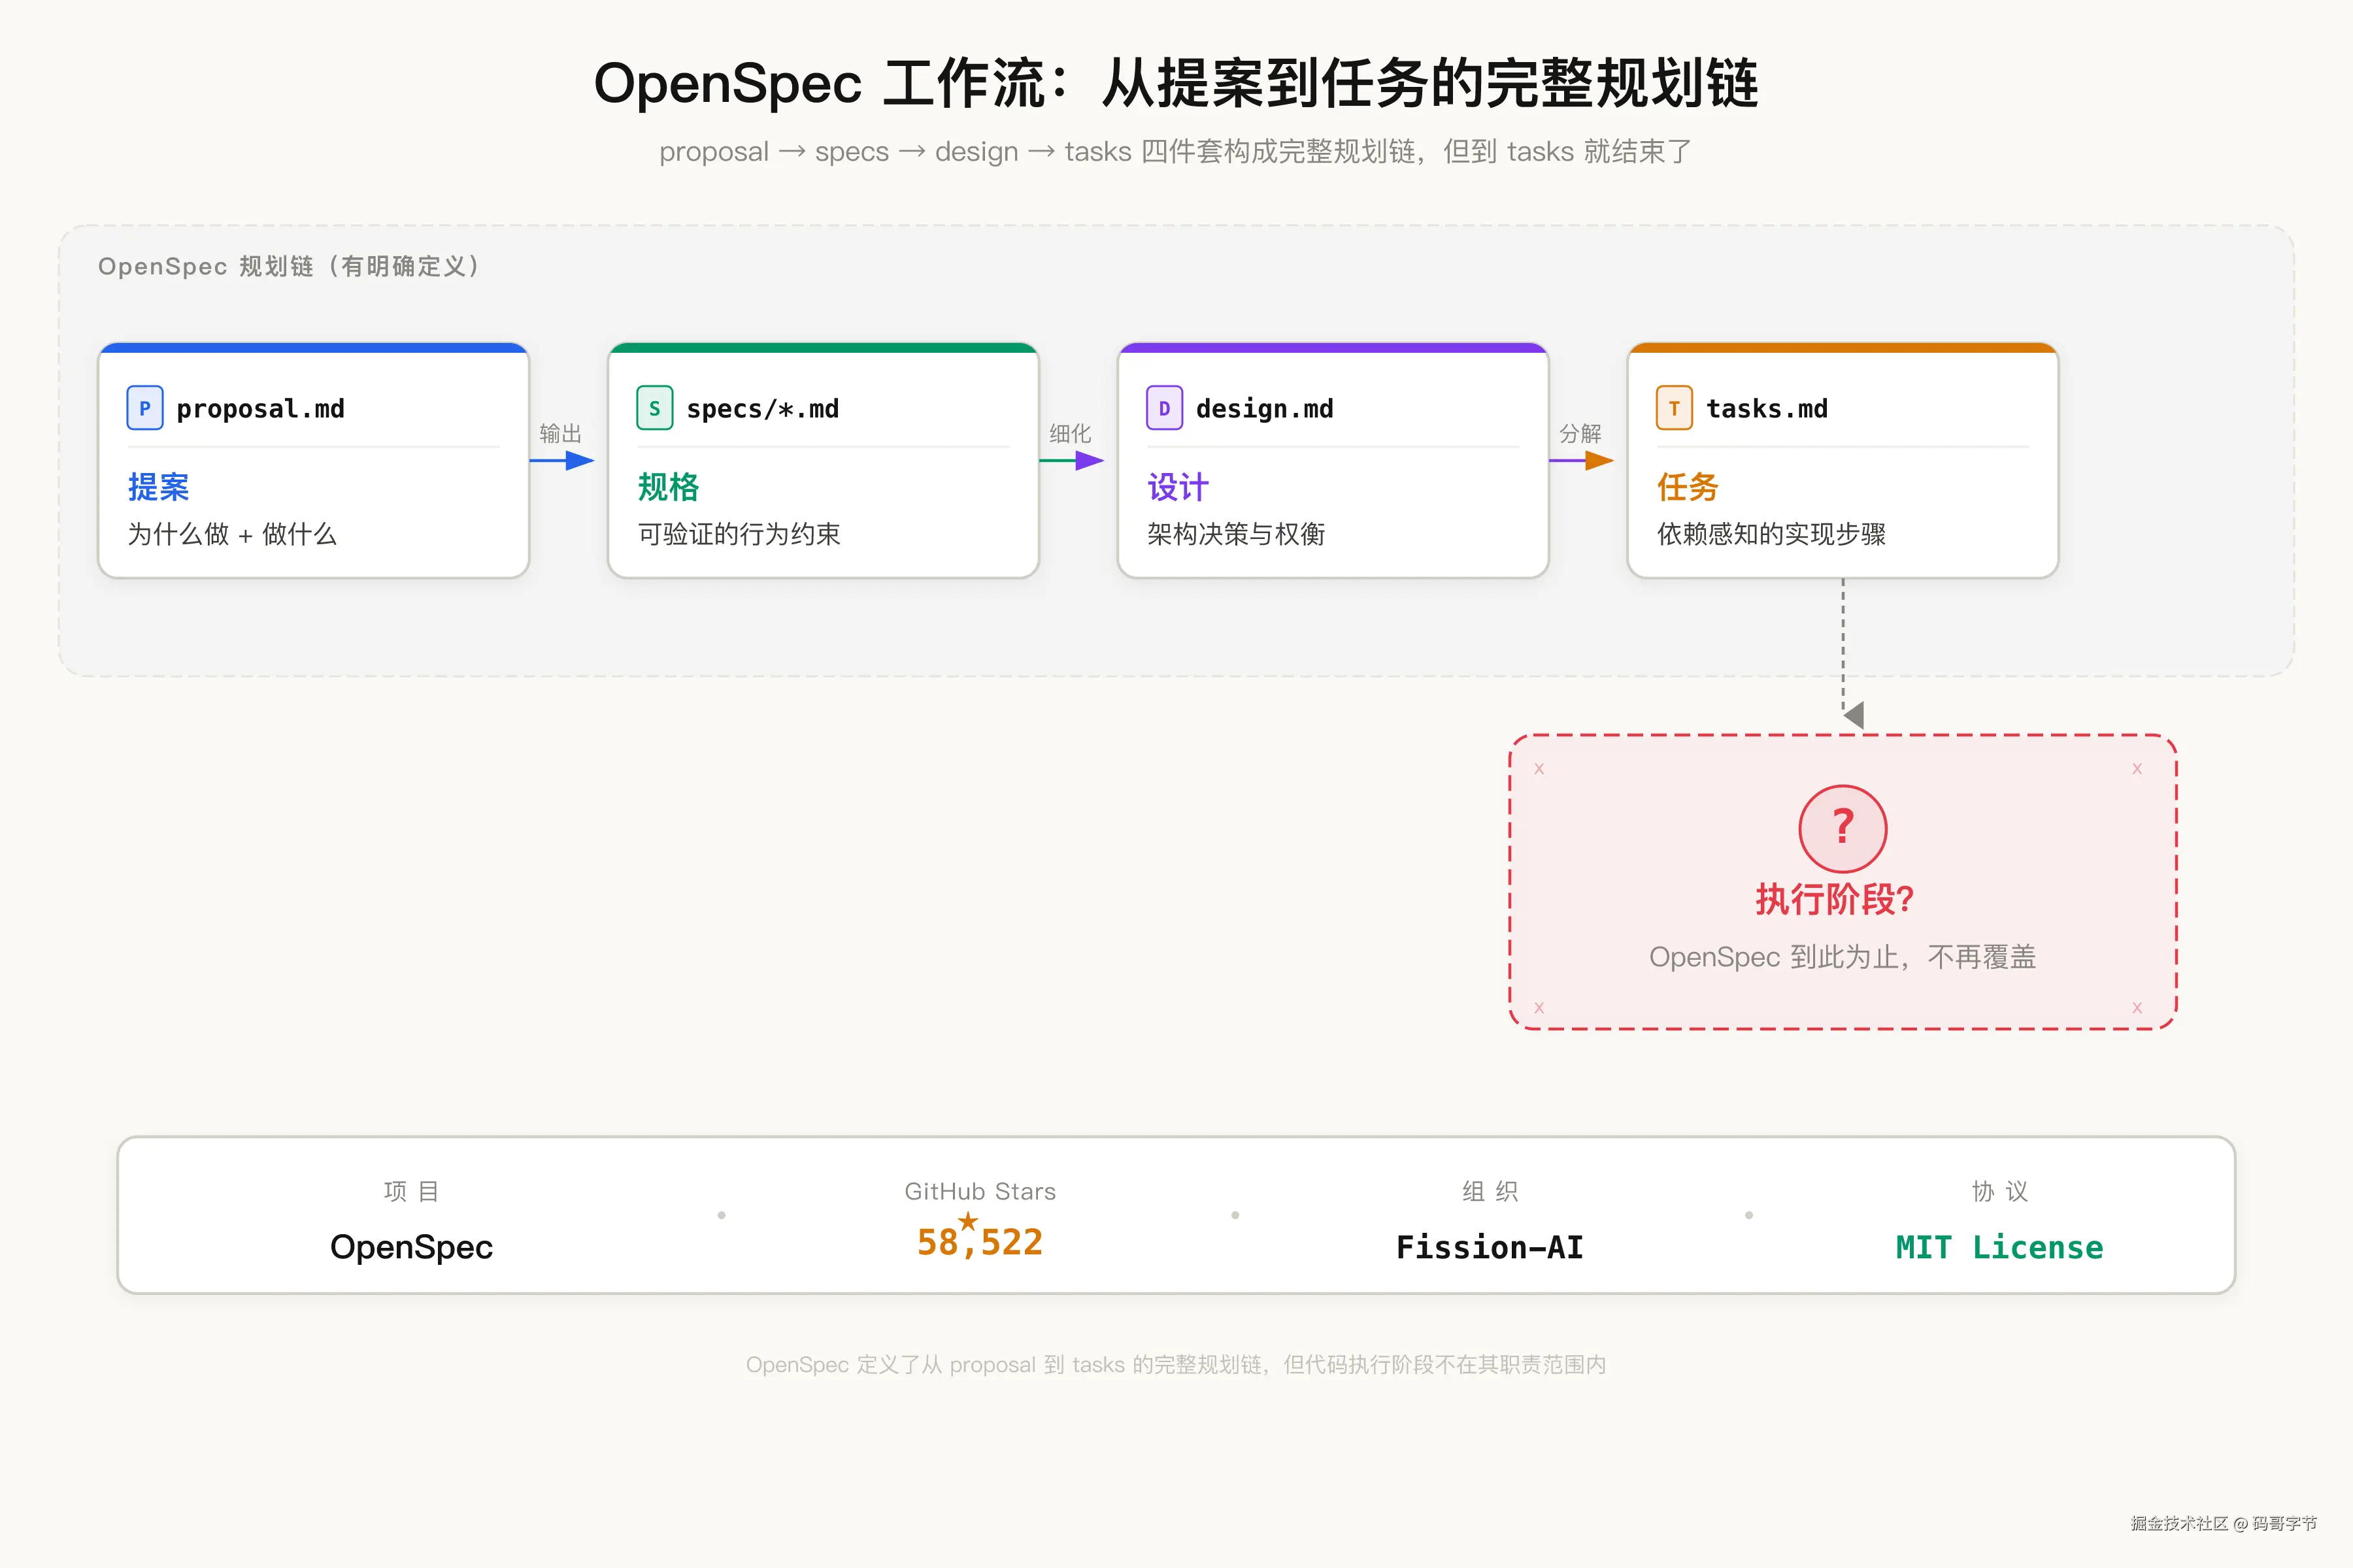Click the green S icon beside specs/*.md
This screenshot has height=1568, width=2353.
[x=654, y=408]
